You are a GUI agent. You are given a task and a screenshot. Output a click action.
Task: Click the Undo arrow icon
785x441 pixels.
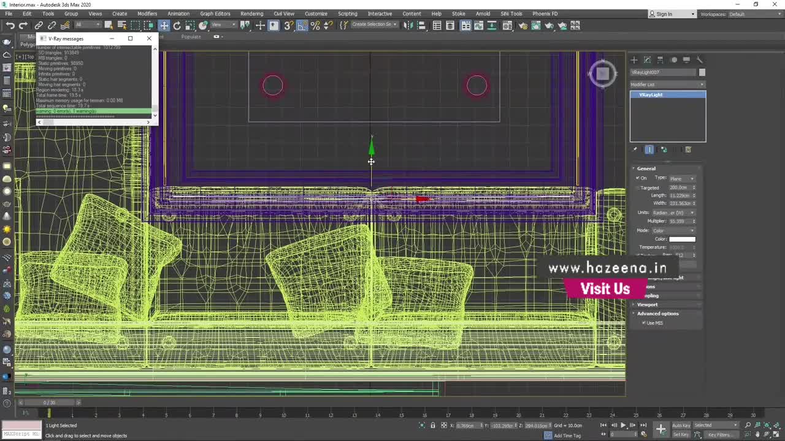[x=10, y=25]
